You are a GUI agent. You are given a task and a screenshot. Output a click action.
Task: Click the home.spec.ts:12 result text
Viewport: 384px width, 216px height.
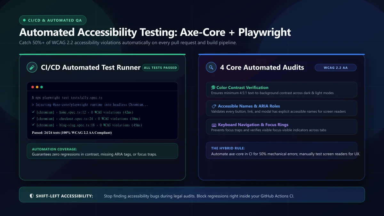pos(85,112)
